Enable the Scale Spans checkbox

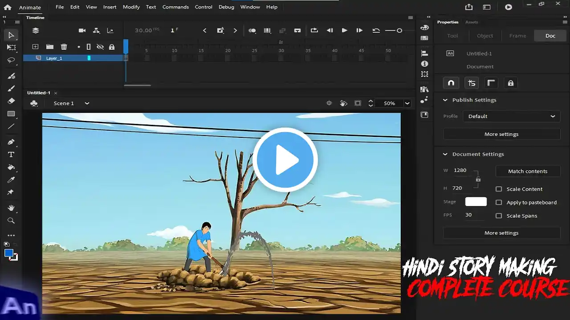click(499, 216)
